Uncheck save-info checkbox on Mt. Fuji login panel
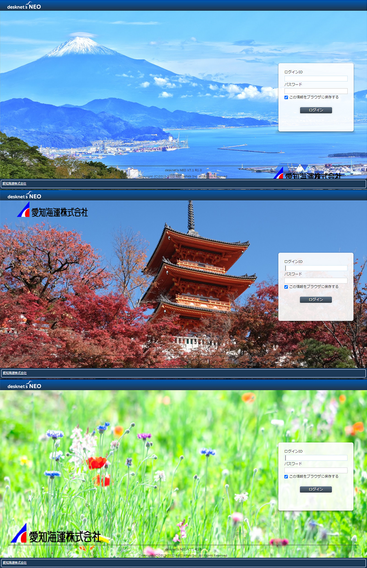This screenshot has width=367, height=568. 286,97
